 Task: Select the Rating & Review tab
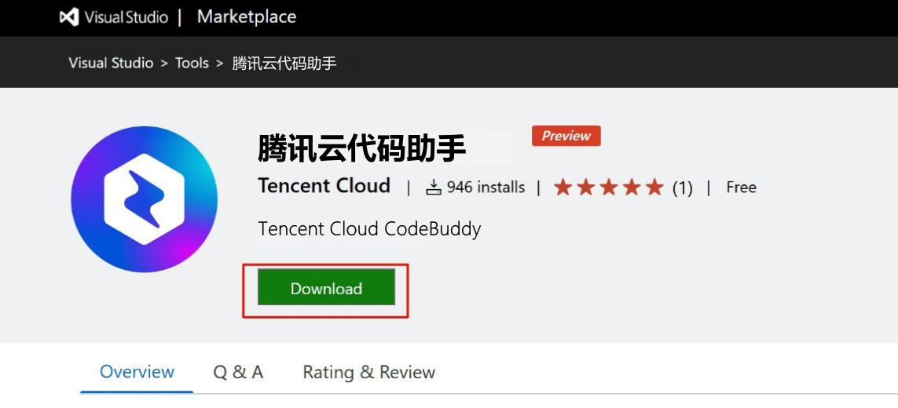[x=368, y=372]
